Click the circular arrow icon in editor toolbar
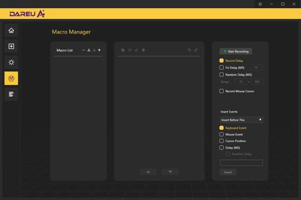This screenshot has height=200, width=301. 130,50
